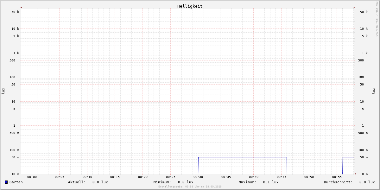Click the 00:10 time axis label
This screenshot has width=380, height=190.
(87, 177)
